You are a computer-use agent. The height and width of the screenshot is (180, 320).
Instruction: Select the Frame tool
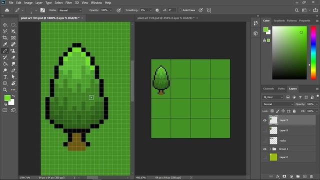tap(13, 38)
